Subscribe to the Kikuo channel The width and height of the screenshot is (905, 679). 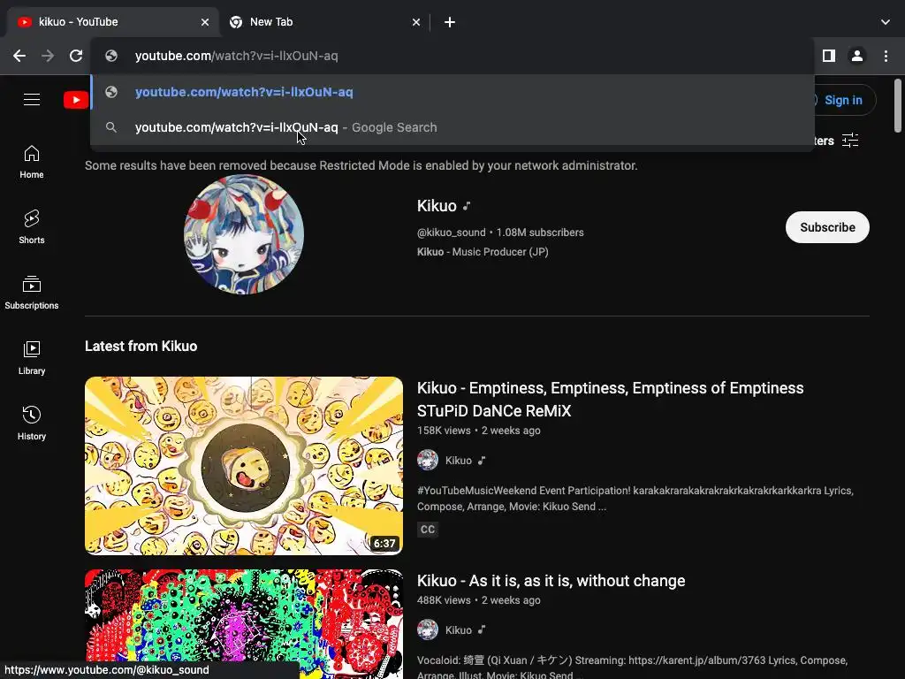827,227
